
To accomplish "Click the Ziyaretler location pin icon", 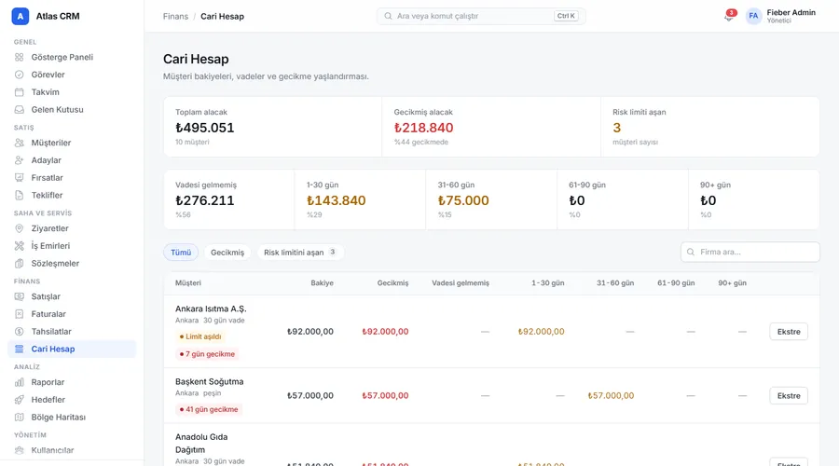I will point(20,228).
